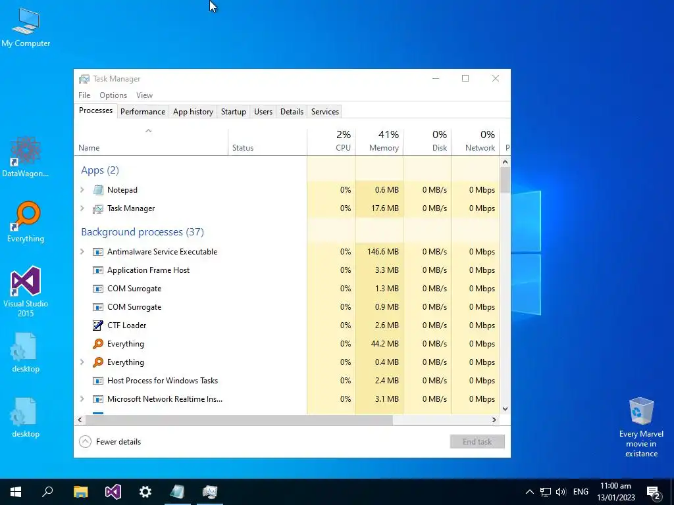This screenshot has height=505, width=674.
Task: Open the network status tray icon
Action: (x=546, y=492)
